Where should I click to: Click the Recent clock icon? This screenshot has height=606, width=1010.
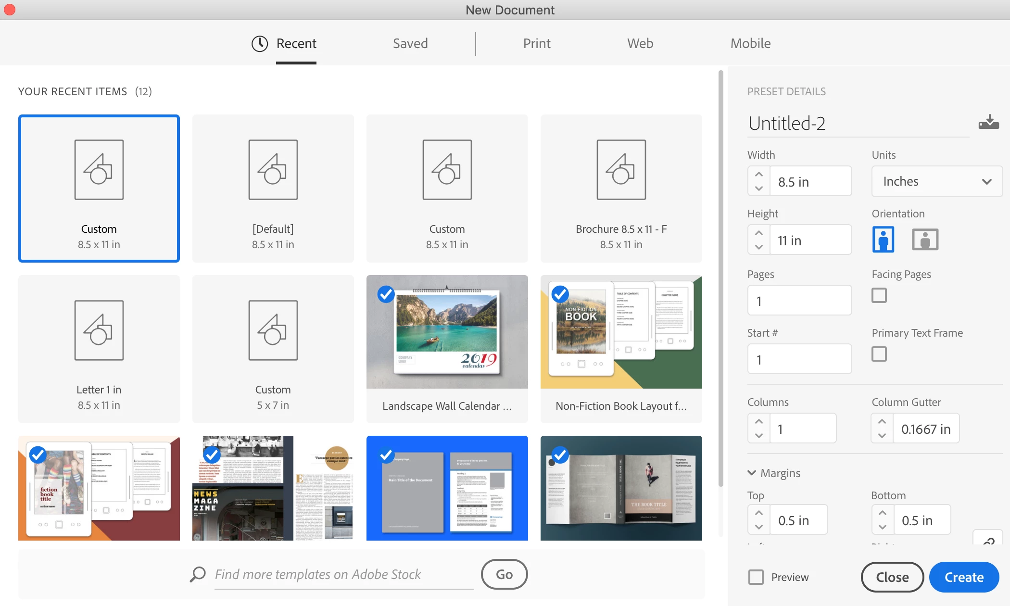260,44
